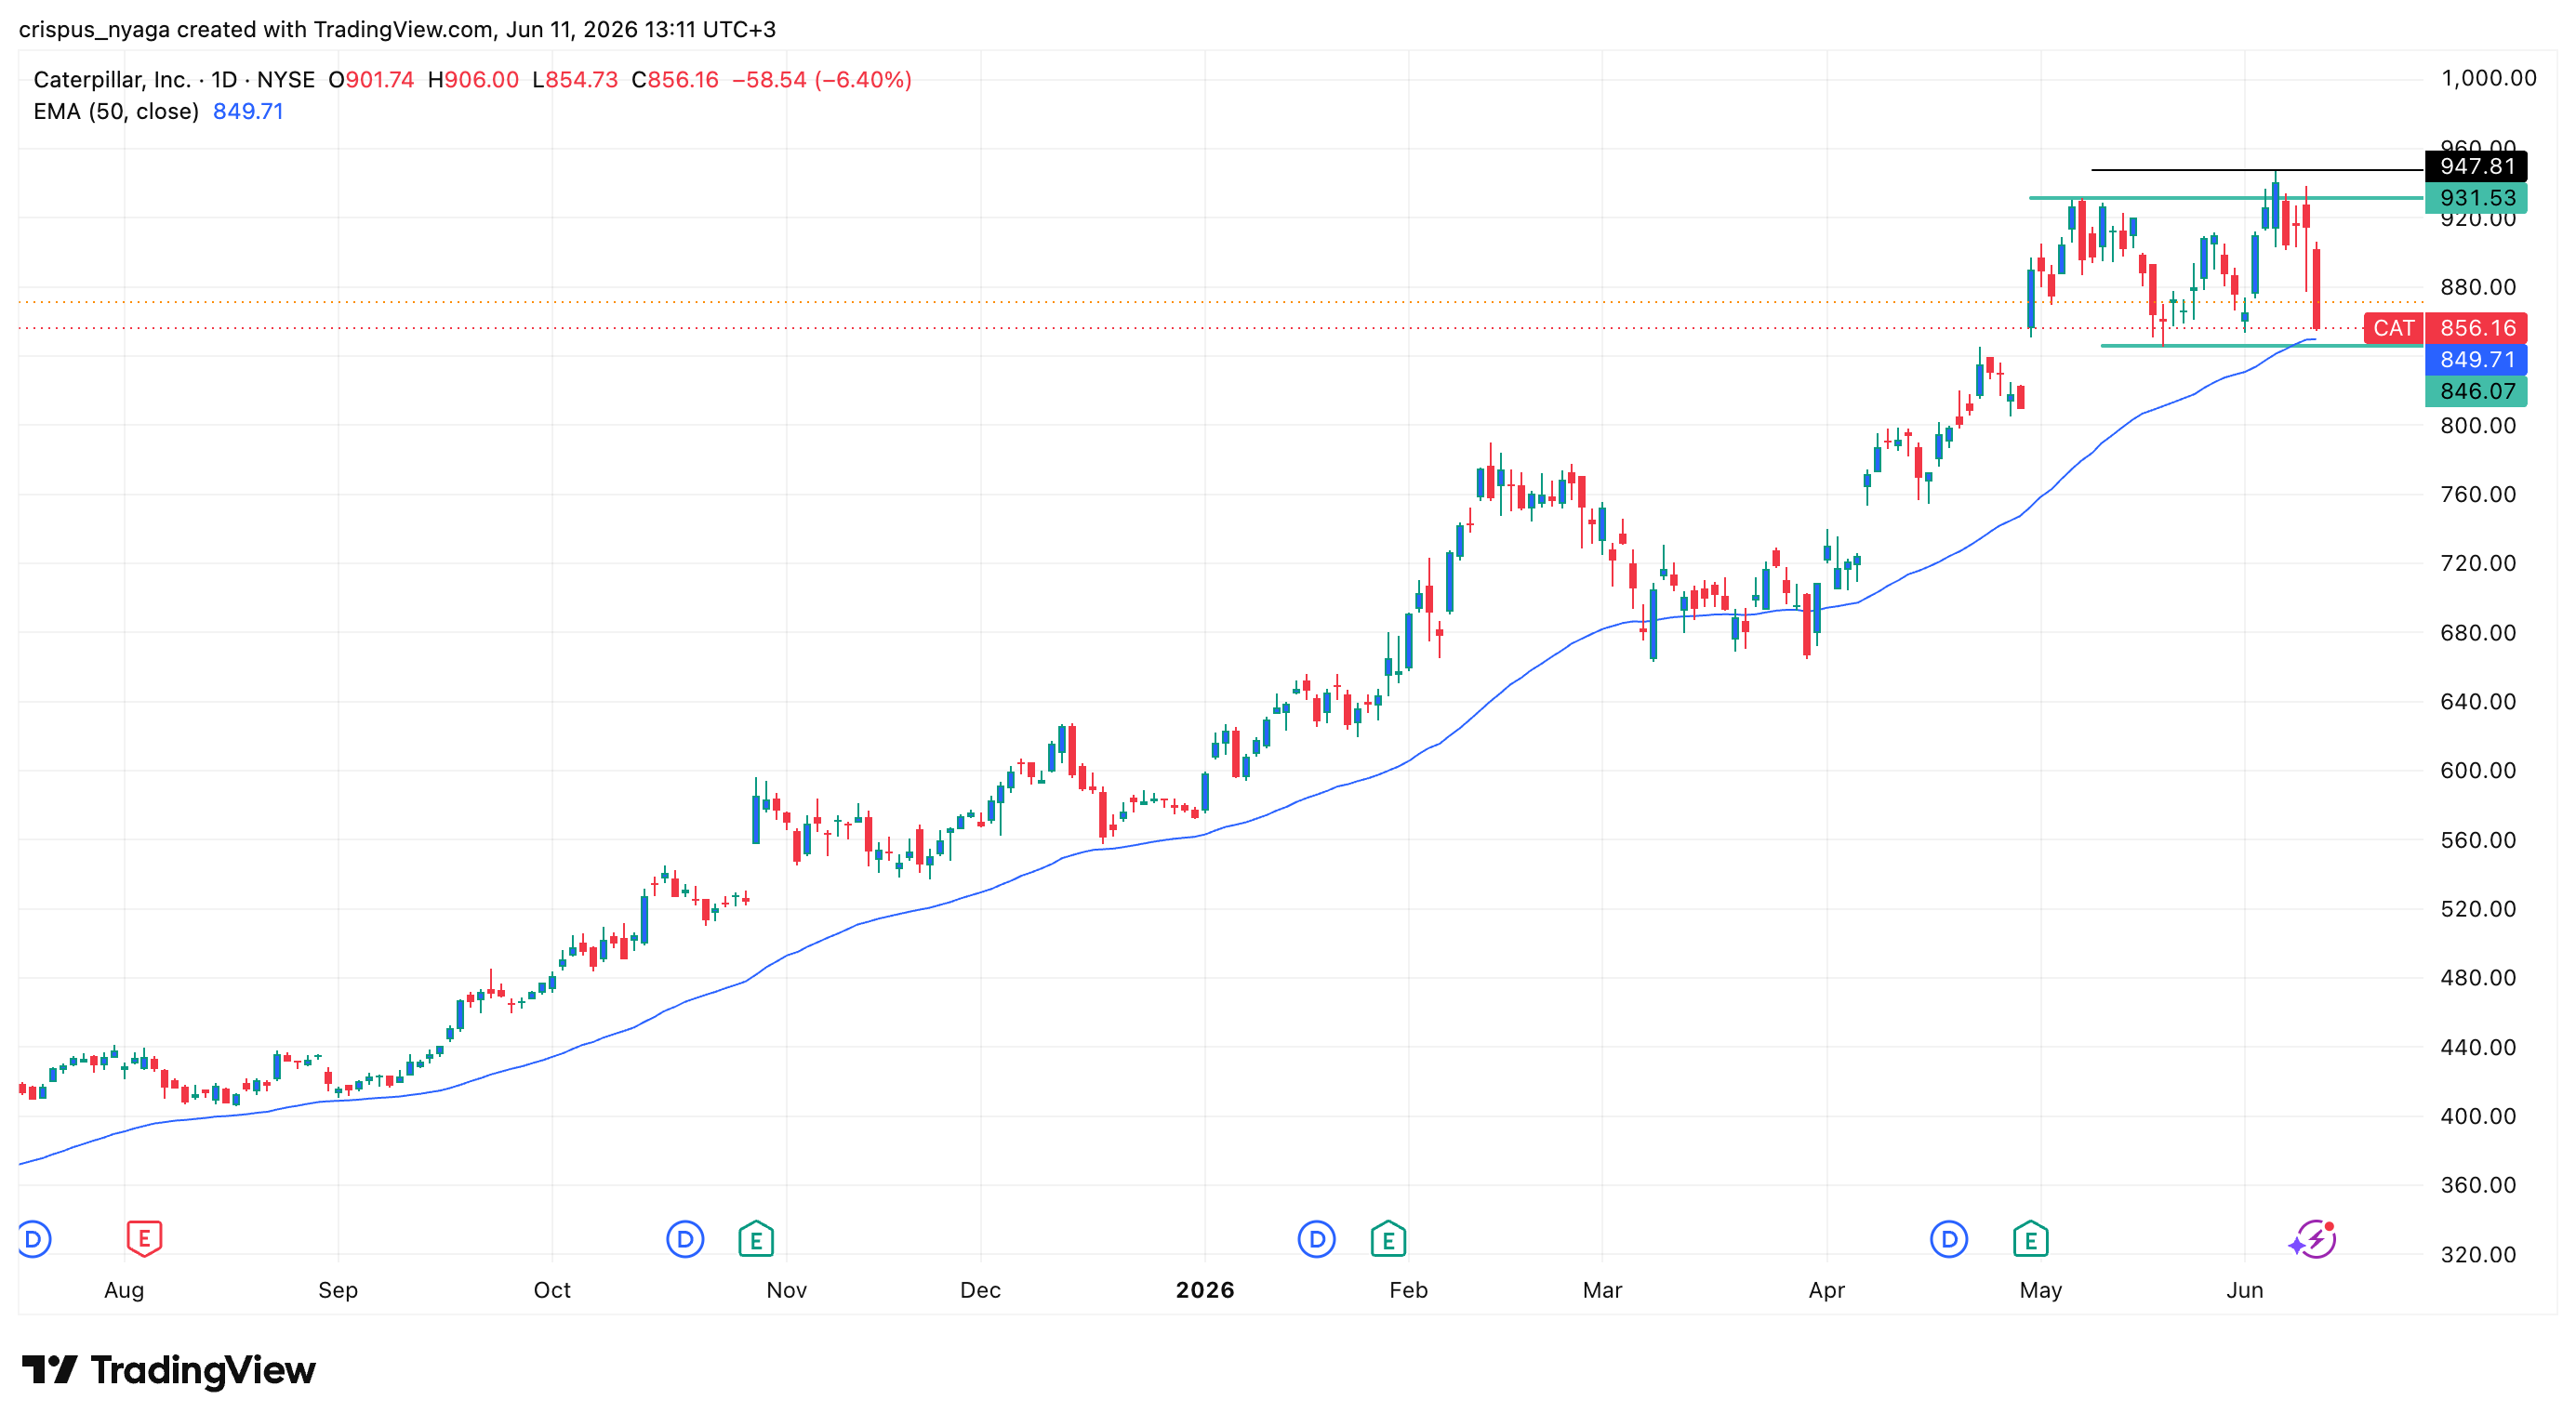2576x1426 pixels.
Task: Click the blue 849.71 EMA price label
Action: (x=2476, y=360)
